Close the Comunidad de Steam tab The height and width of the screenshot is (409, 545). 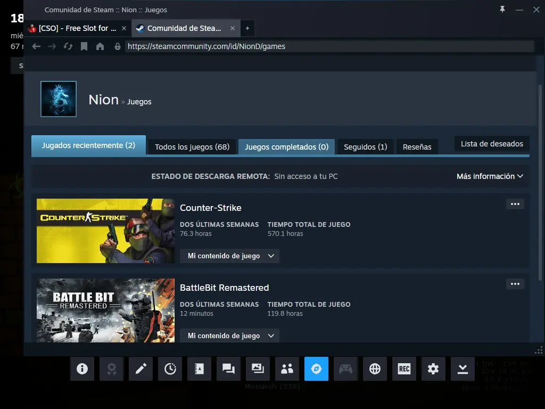(x=233, y=28)
